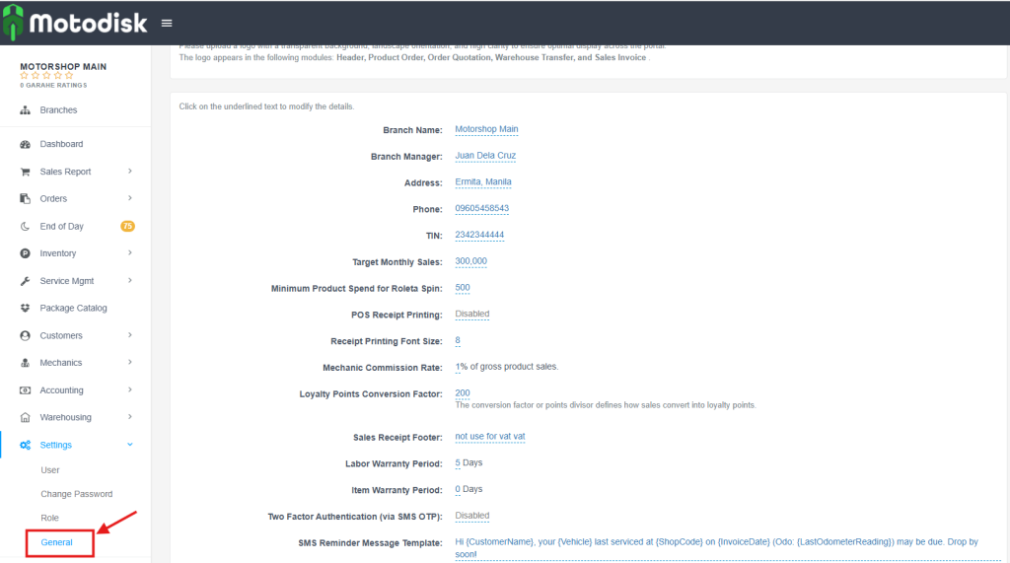
Task: Click the End of Day moon icon
Action: click(26, 227)
